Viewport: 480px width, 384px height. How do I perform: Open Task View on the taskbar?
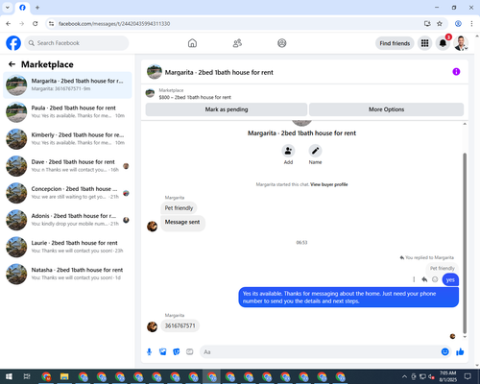click(27, 376)
